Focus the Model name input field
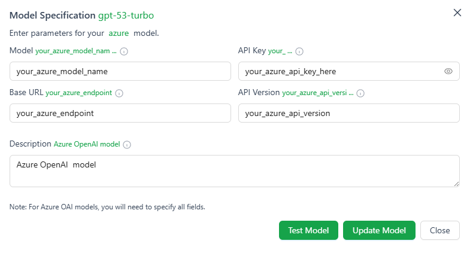This screenshot has height=253, width=470. (x=120, y=71)
